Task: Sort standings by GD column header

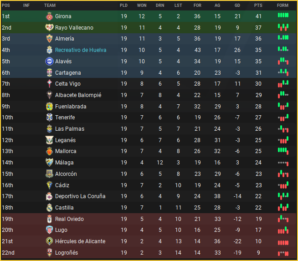Action: coord(237,5)
